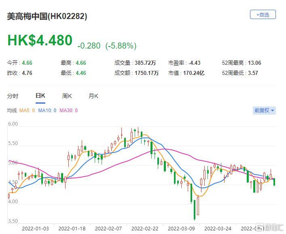Click the 2022-03-24 date axis label
The image size is (286, 234).
coord(218,228)
